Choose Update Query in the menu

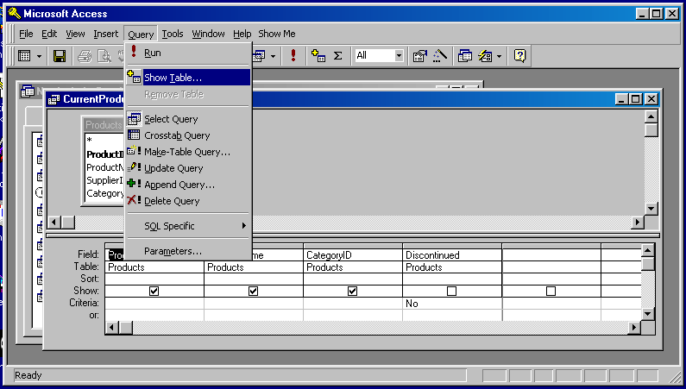point(188,168)
